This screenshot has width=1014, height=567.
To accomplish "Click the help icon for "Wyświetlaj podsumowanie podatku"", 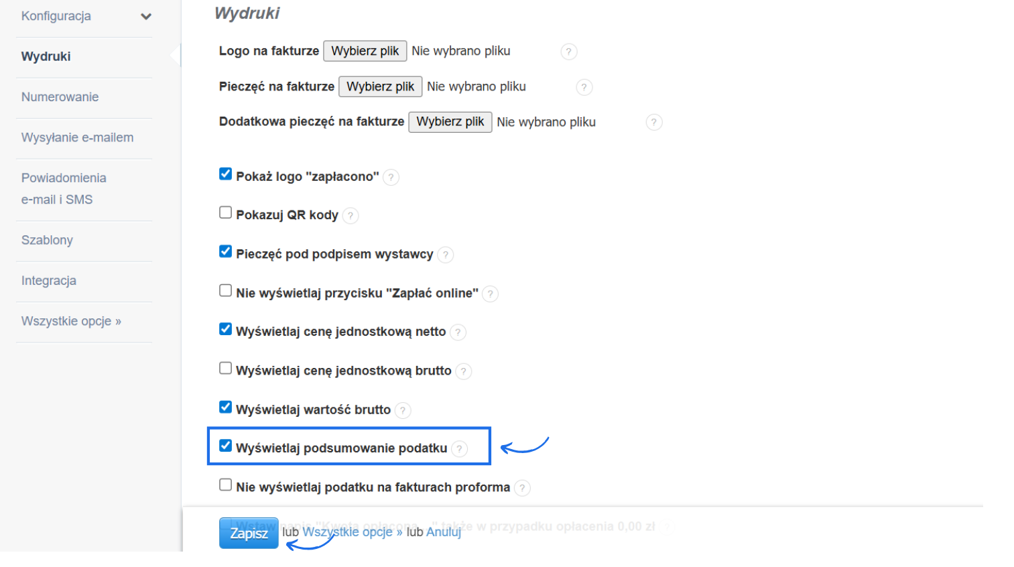I will coord(460,449).
